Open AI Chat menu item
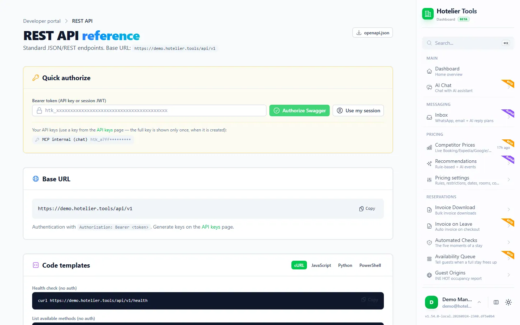Image resolution: width=520 pixels, height=325 pixels. (468, 88)
